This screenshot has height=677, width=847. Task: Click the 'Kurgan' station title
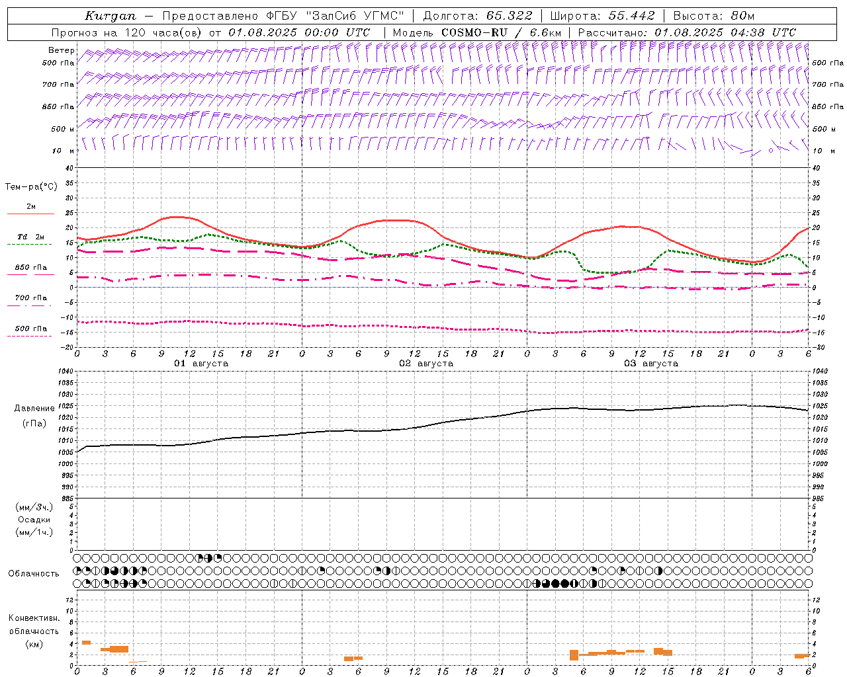pyautogui.click(x=111, y=16)
